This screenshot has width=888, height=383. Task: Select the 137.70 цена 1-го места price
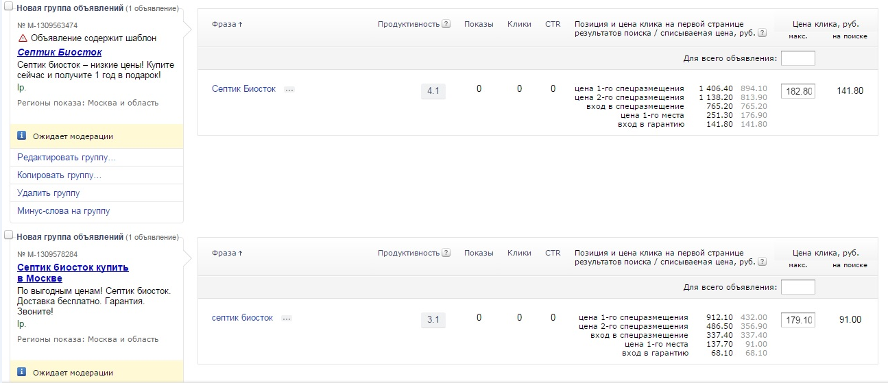click(720, 344)
